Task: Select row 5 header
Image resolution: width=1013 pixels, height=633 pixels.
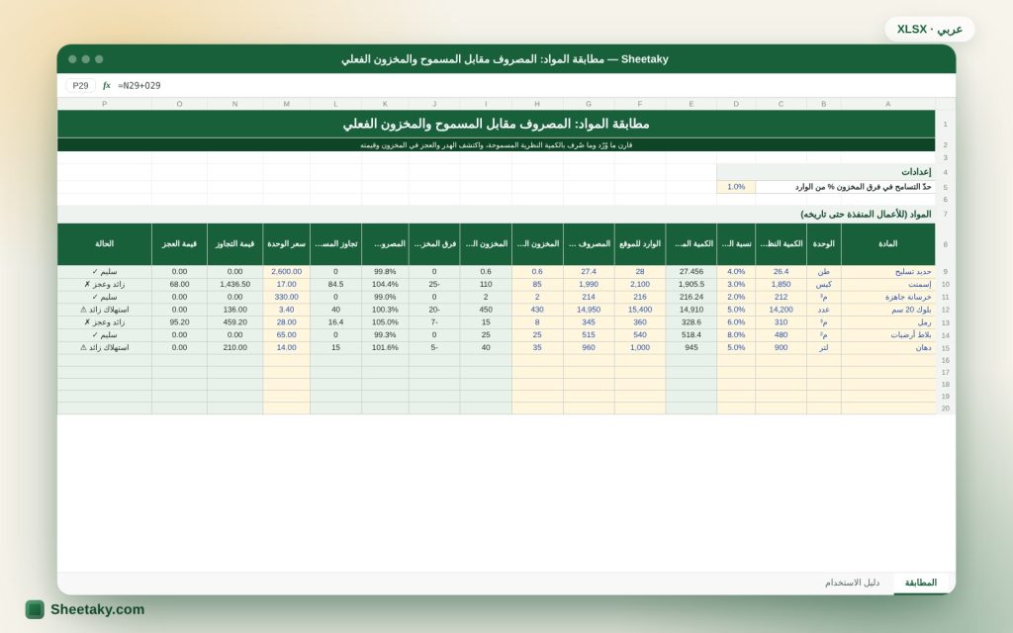Action: (x=945, y=187)
